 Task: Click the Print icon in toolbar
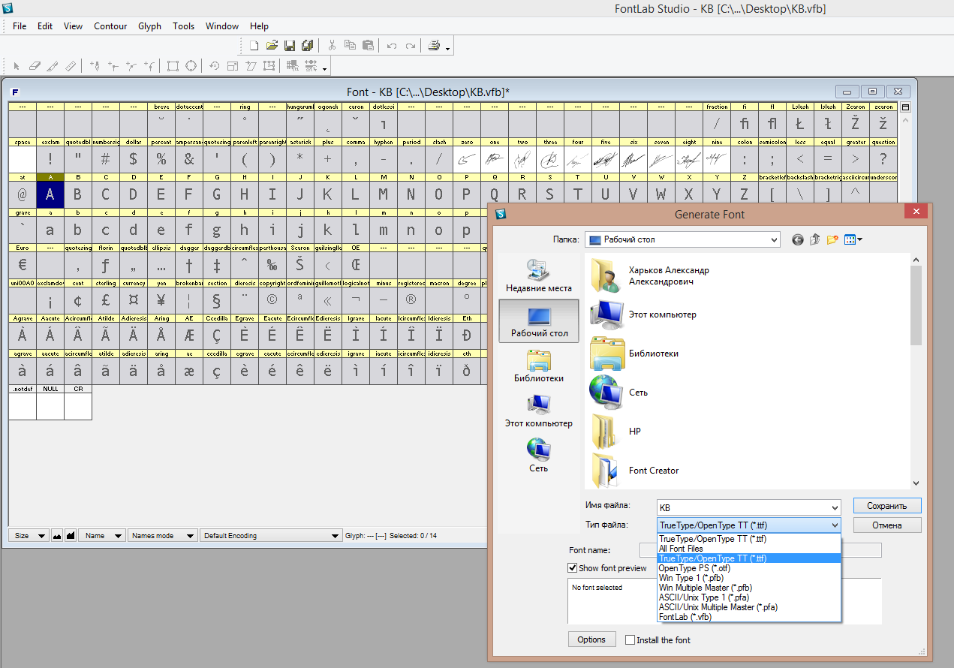click(434, 46)
